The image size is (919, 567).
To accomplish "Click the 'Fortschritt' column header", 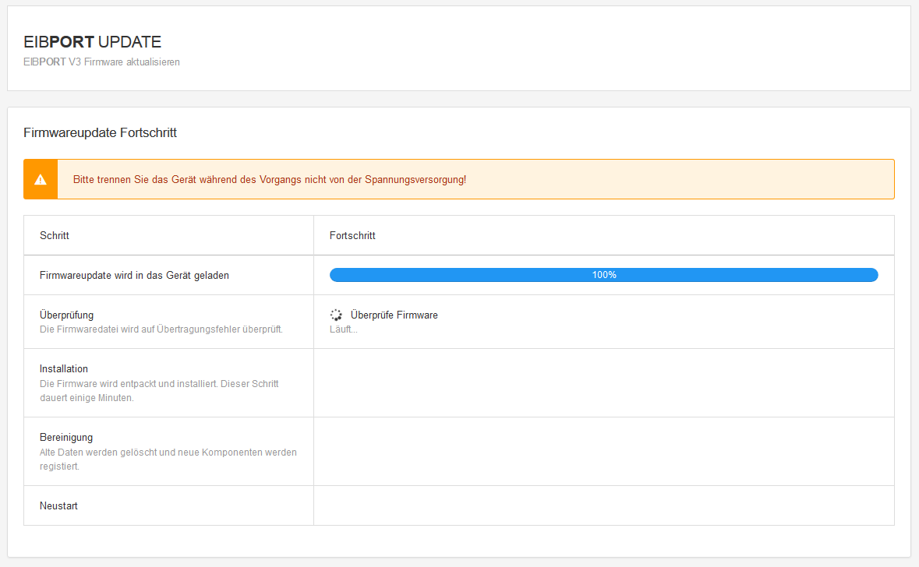I will coord(352,235).
